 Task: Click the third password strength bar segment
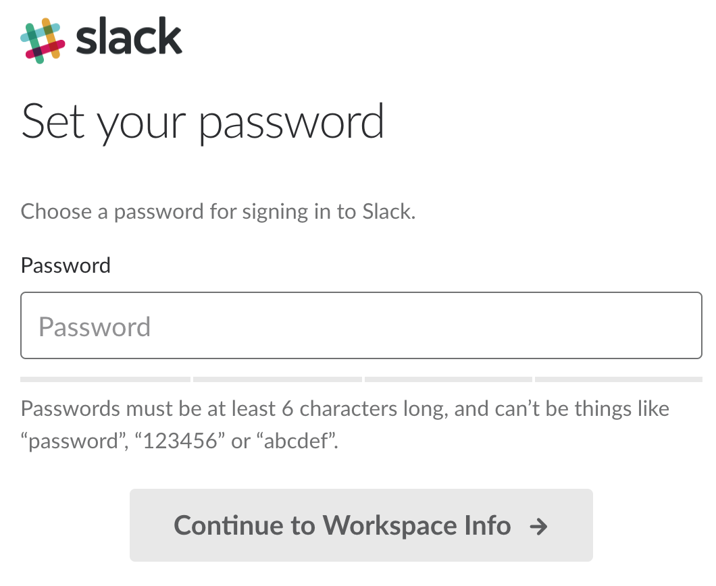coord(448,379)
